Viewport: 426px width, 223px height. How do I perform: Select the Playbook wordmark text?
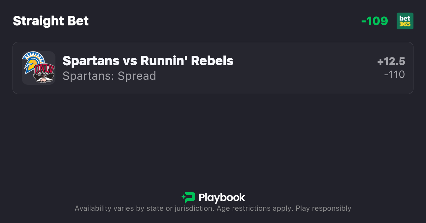tap(222, 198)
